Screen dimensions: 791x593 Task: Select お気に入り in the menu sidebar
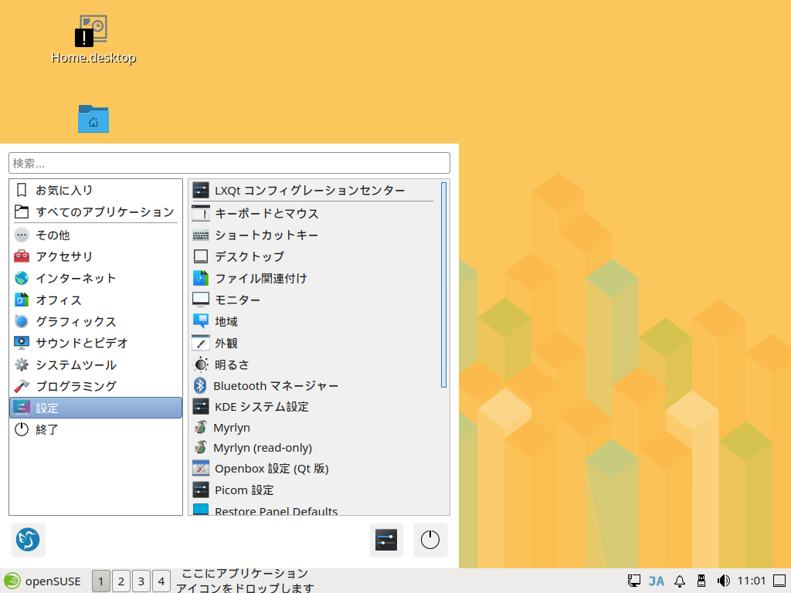pos(64,190)
